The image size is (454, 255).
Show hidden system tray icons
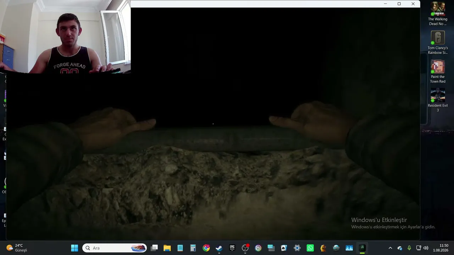click(x=390, y=248)
